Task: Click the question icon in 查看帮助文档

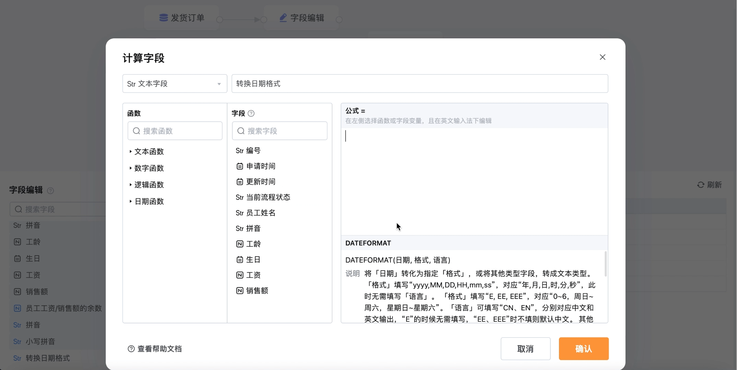Action: pos(131,349)
